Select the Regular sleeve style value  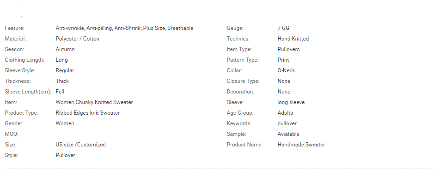click(x=65, y=70)
